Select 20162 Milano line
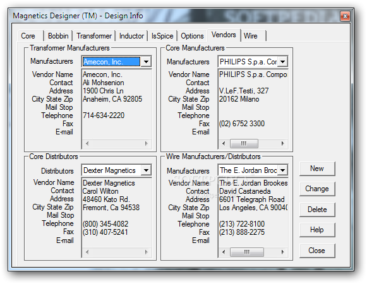Screen dimensions: 367x284 [x=239, y=99]
